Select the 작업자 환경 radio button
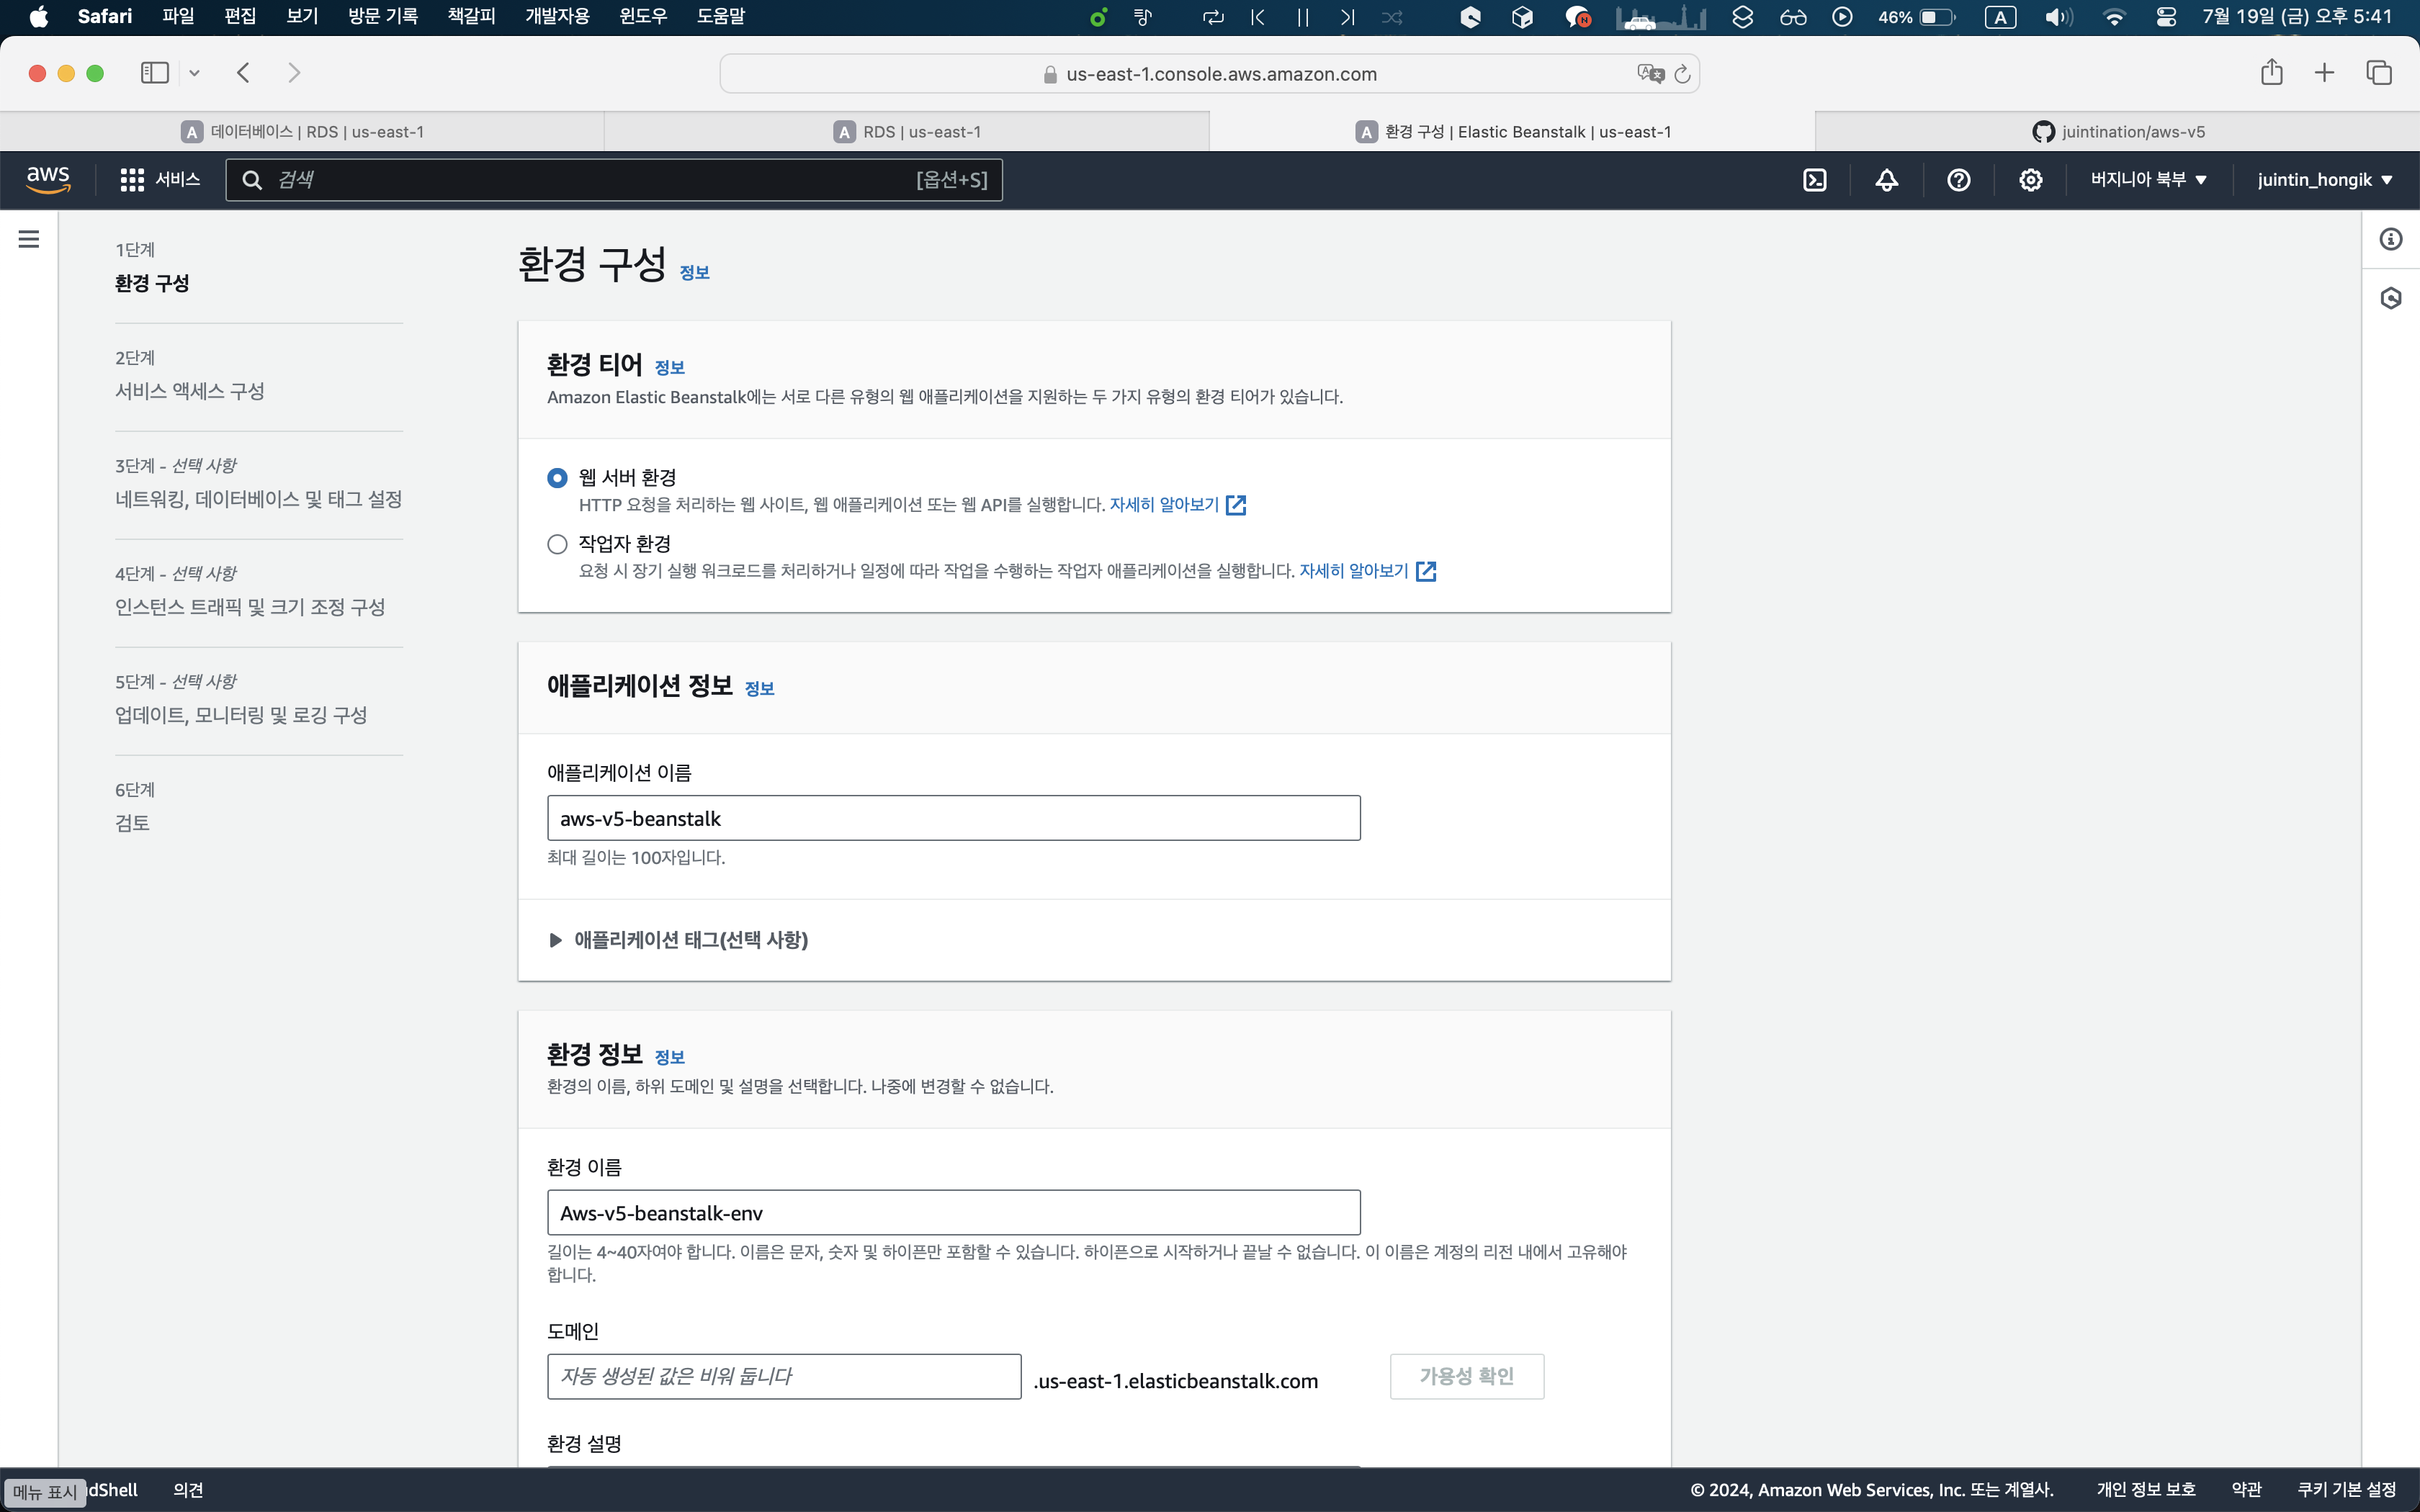 pos(557,544)
